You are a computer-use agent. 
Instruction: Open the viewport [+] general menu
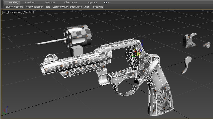[x=4, y=12]
